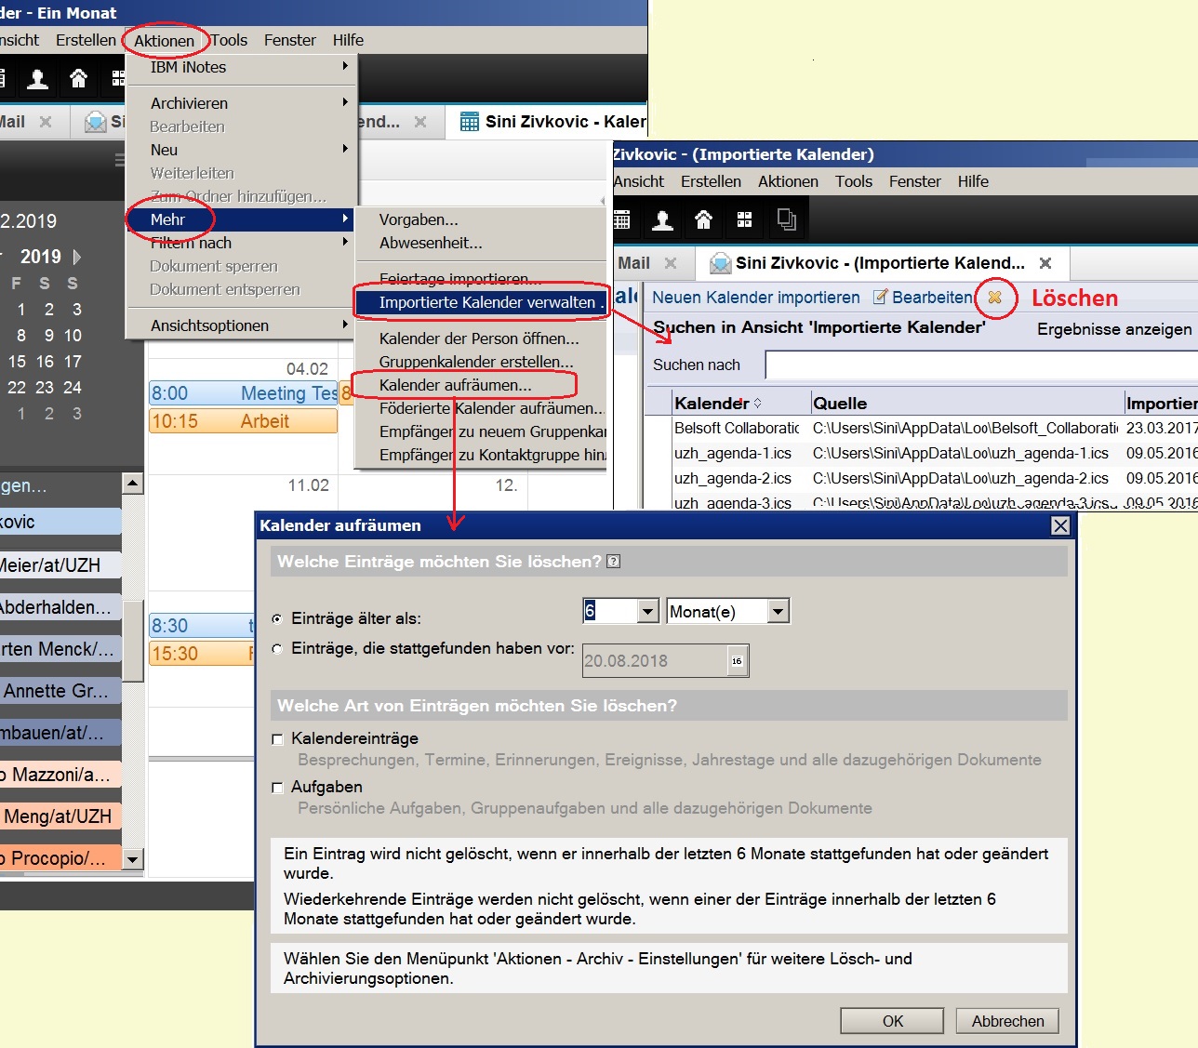The width and height of the screenshot is (1198, 1048).
Task: Click the calendar icon in the Importierte Kalender window
Action: (621, 220)
